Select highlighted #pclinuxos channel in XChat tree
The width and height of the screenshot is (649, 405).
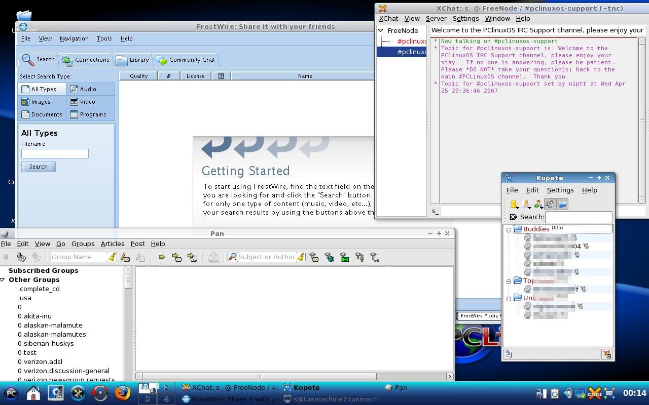(x=402, y=52)
